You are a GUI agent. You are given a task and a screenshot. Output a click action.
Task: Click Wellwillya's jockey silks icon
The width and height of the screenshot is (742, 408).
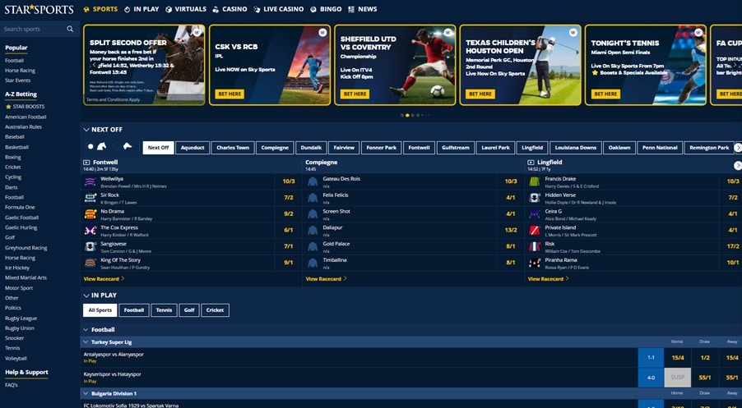tap(90, 181)
